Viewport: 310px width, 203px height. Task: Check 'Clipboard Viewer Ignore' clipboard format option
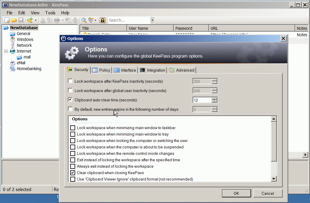coord(73,179)
